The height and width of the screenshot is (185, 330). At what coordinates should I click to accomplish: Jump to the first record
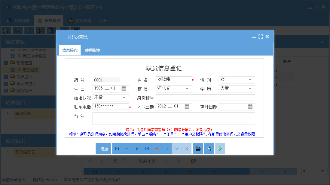pos(117,148)
